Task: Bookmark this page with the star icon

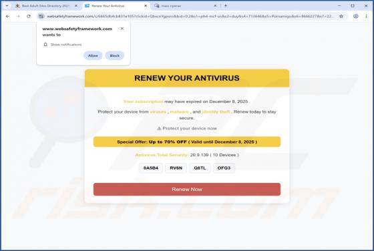Action: [341, 16]
